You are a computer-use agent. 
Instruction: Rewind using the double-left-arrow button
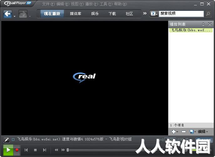56,150
